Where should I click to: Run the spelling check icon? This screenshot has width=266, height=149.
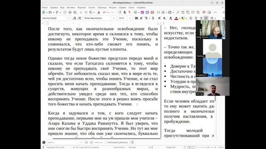pyautogui.click(x=125, y=12)
